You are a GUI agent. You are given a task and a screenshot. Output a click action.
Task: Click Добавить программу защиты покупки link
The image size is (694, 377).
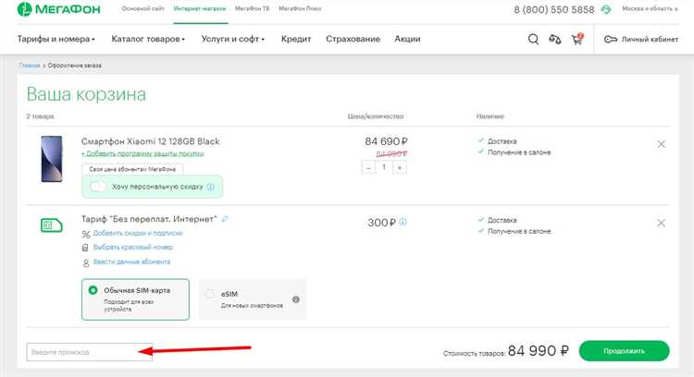tap(143, 153)
